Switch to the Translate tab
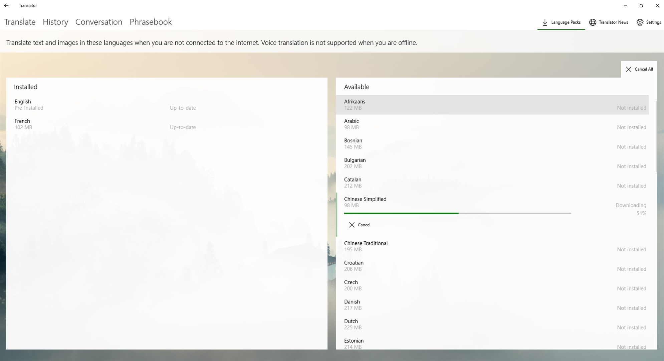This screenshot has height=361, width=664. [20, 22]
